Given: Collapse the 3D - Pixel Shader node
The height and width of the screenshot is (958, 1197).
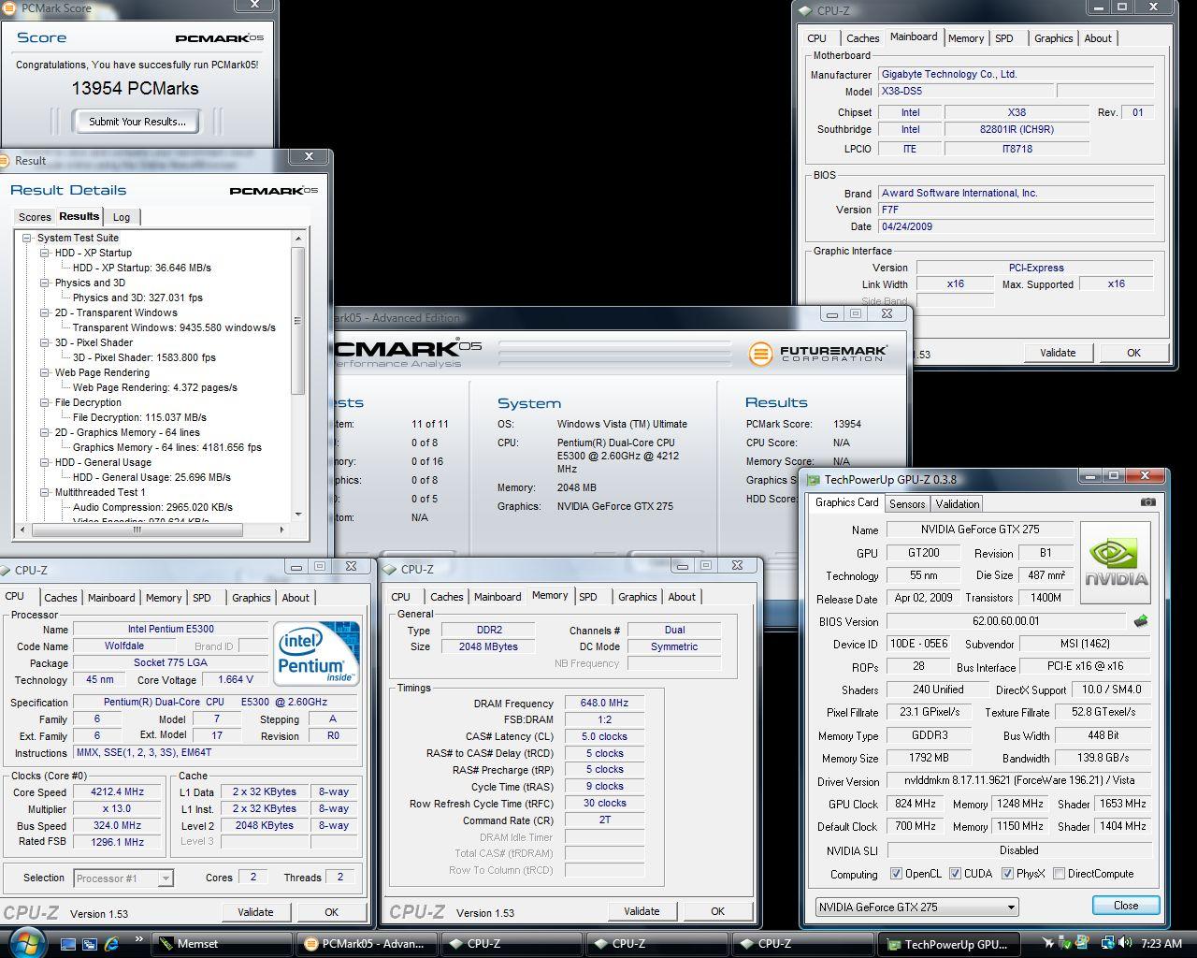Looking at the screenshot, I should point(45,342).
